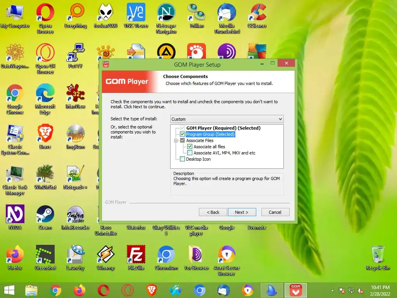
Task: Check the Desktop Icon option
Action: (x=182, y=159)
